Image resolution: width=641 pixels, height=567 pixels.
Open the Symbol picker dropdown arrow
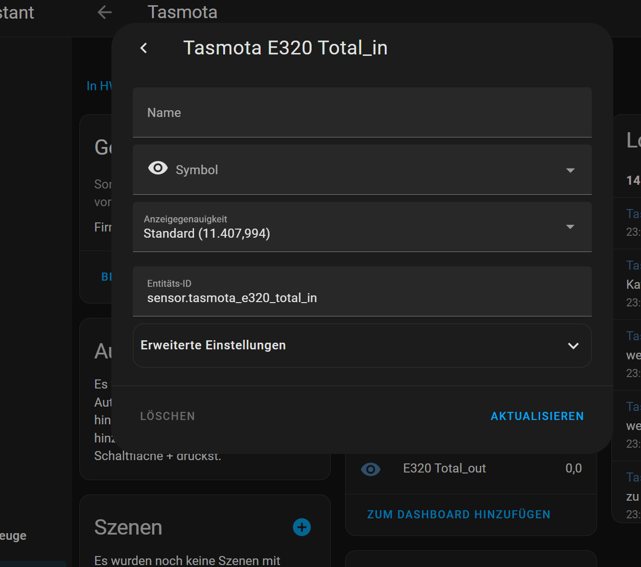click(x=570, y=170)
